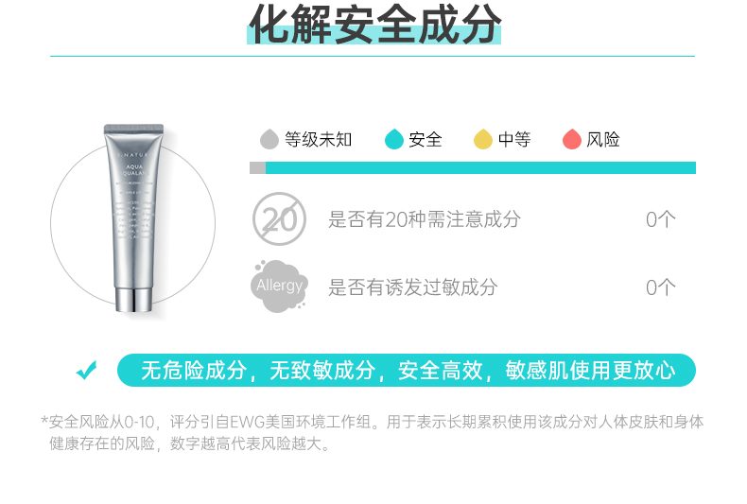Click the 是否有20种需注意成分 text

click(425, 219)
